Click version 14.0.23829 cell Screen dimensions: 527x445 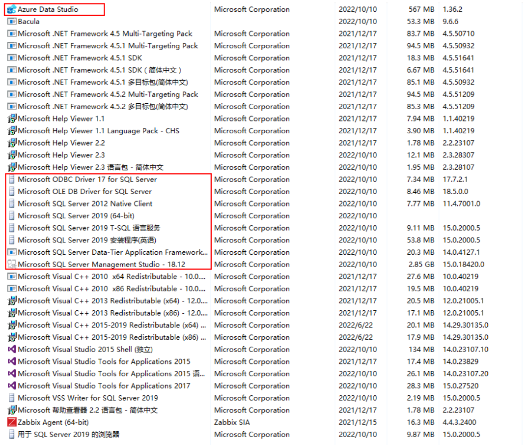pos(461,361)
